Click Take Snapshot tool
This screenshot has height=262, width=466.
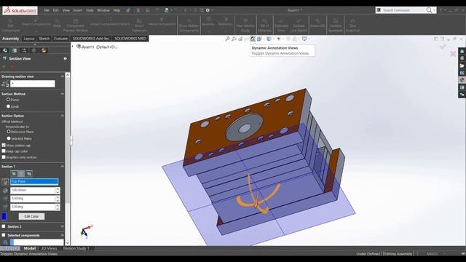pos(352,25)
